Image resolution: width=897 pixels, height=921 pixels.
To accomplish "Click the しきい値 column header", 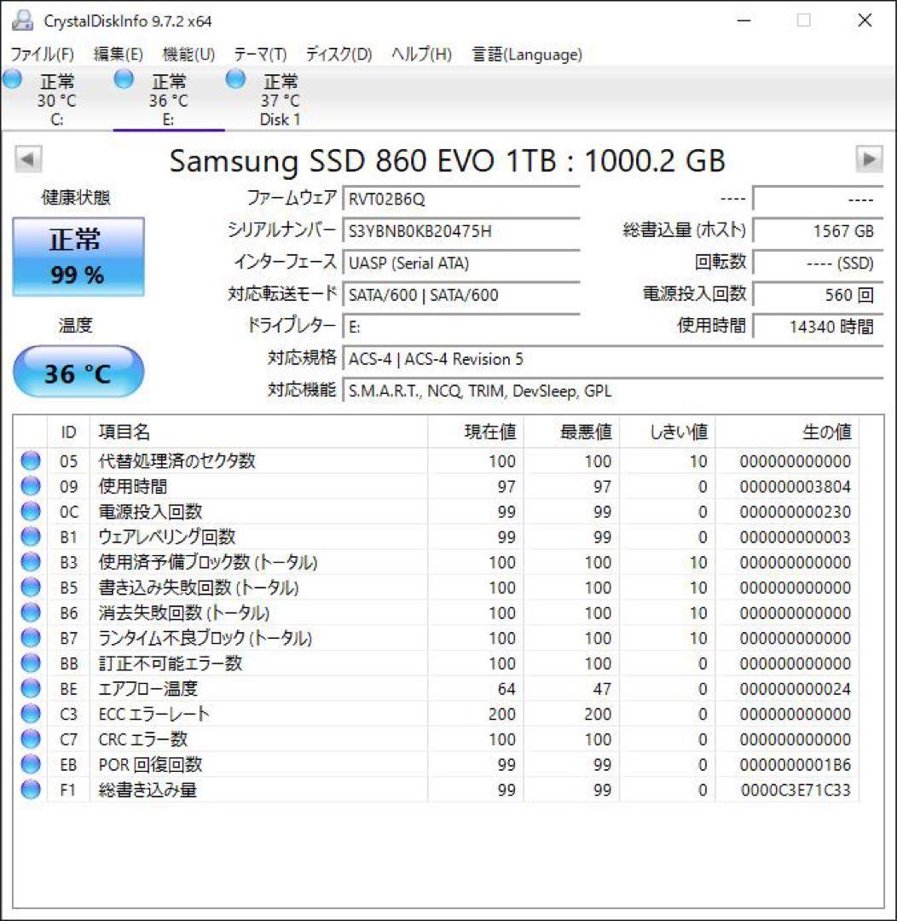I will [x=668, y=432].
